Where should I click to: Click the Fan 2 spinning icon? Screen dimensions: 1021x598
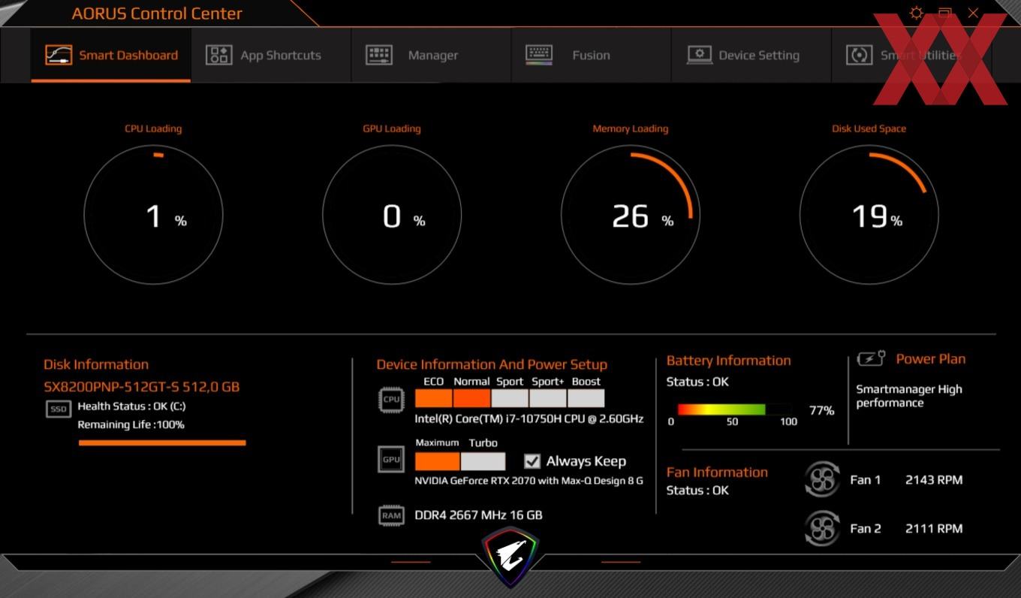pyautogui.click(x=821, y=528)
